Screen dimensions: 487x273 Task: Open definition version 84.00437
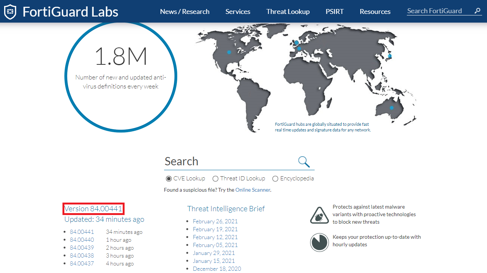tap(82, 264)
